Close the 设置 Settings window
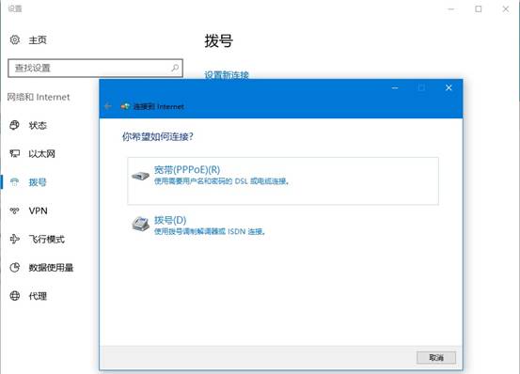The height and width of the screenshot is (374, 520). (x=505, y=9)
